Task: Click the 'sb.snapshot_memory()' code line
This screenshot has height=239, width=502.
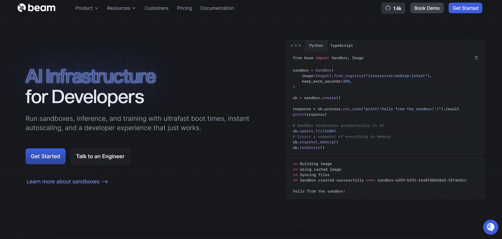Action: 316,142
